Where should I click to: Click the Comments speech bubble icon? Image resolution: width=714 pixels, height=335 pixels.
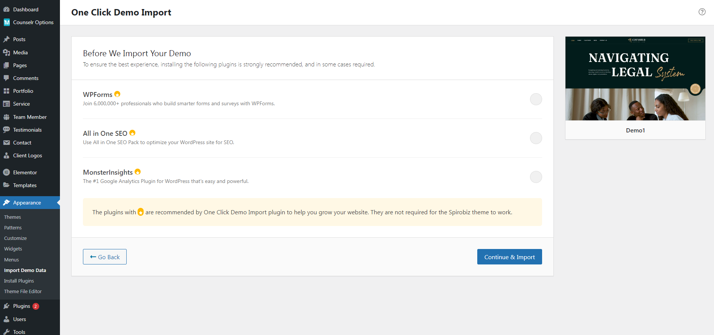click(6, 78)
